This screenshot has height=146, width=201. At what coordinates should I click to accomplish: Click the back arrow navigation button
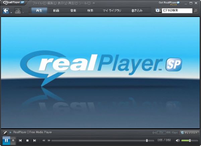6,11
